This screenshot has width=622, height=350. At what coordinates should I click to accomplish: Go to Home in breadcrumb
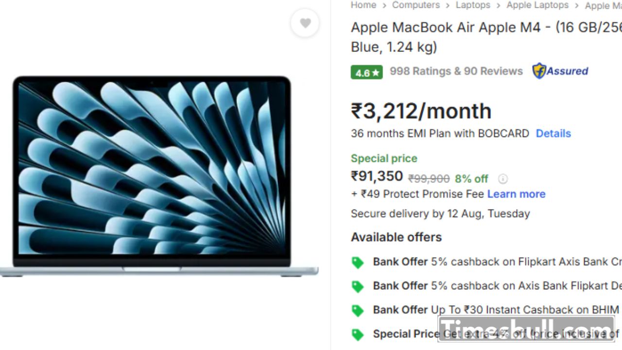point(363,5)
